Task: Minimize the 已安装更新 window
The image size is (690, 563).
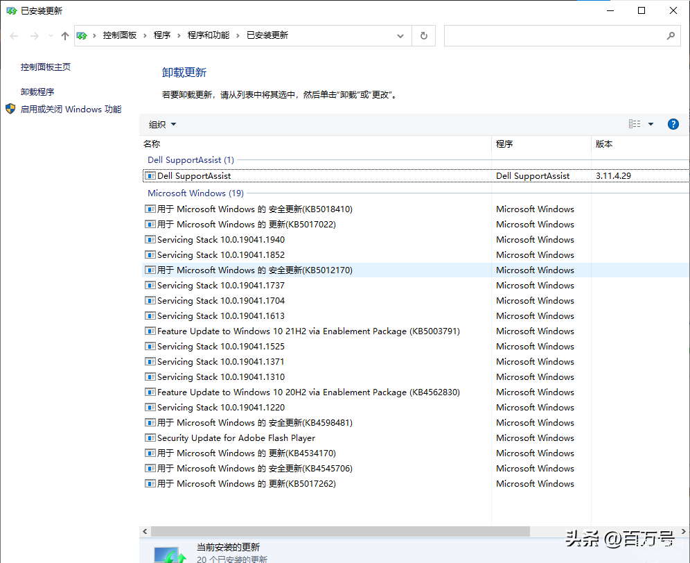Action: (x=610, y=10)
